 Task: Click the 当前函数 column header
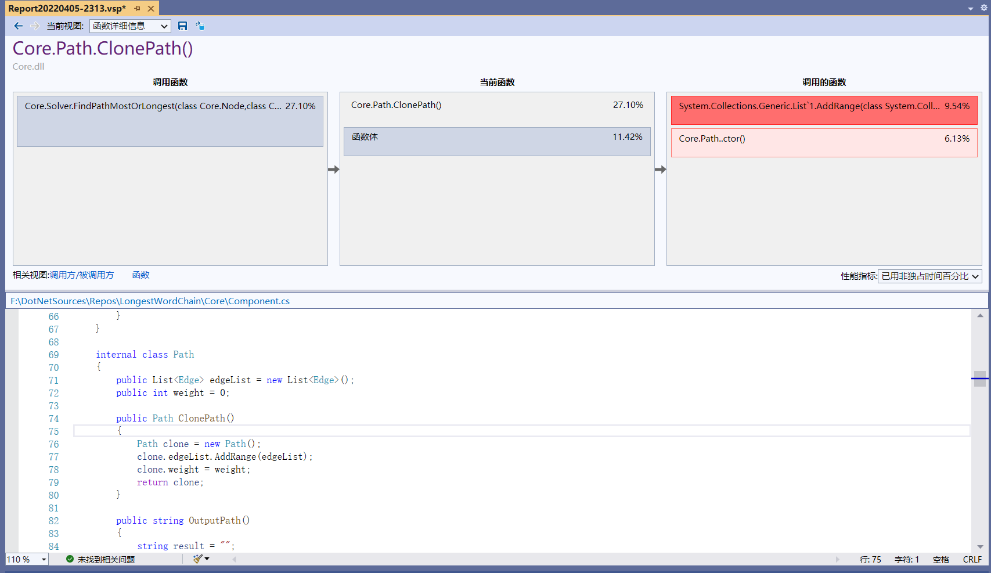tap(497, 82)
